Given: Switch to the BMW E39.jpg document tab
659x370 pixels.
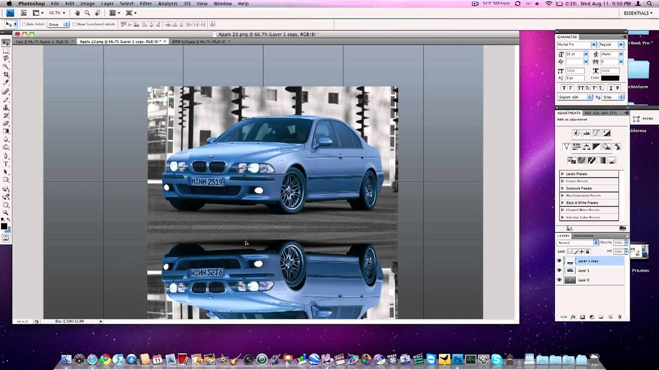Looking at the screenshot, I should click(x=199, y=42).
